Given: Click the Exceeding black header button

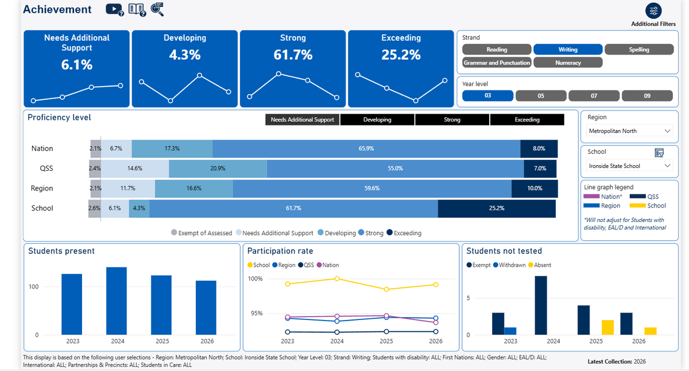Looking at the screenshot, I should click(527, 120).
